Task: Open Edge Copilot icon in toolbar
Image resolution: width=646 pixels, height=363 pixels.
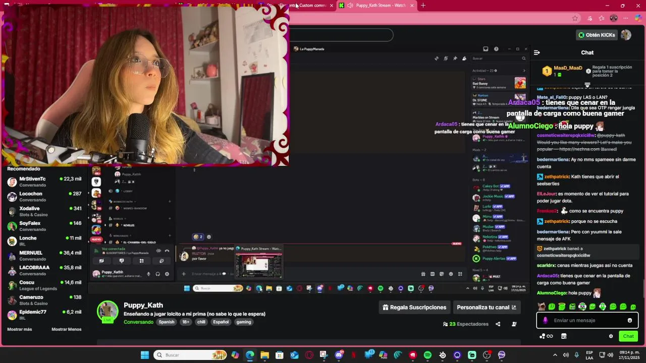Action: 639,18
